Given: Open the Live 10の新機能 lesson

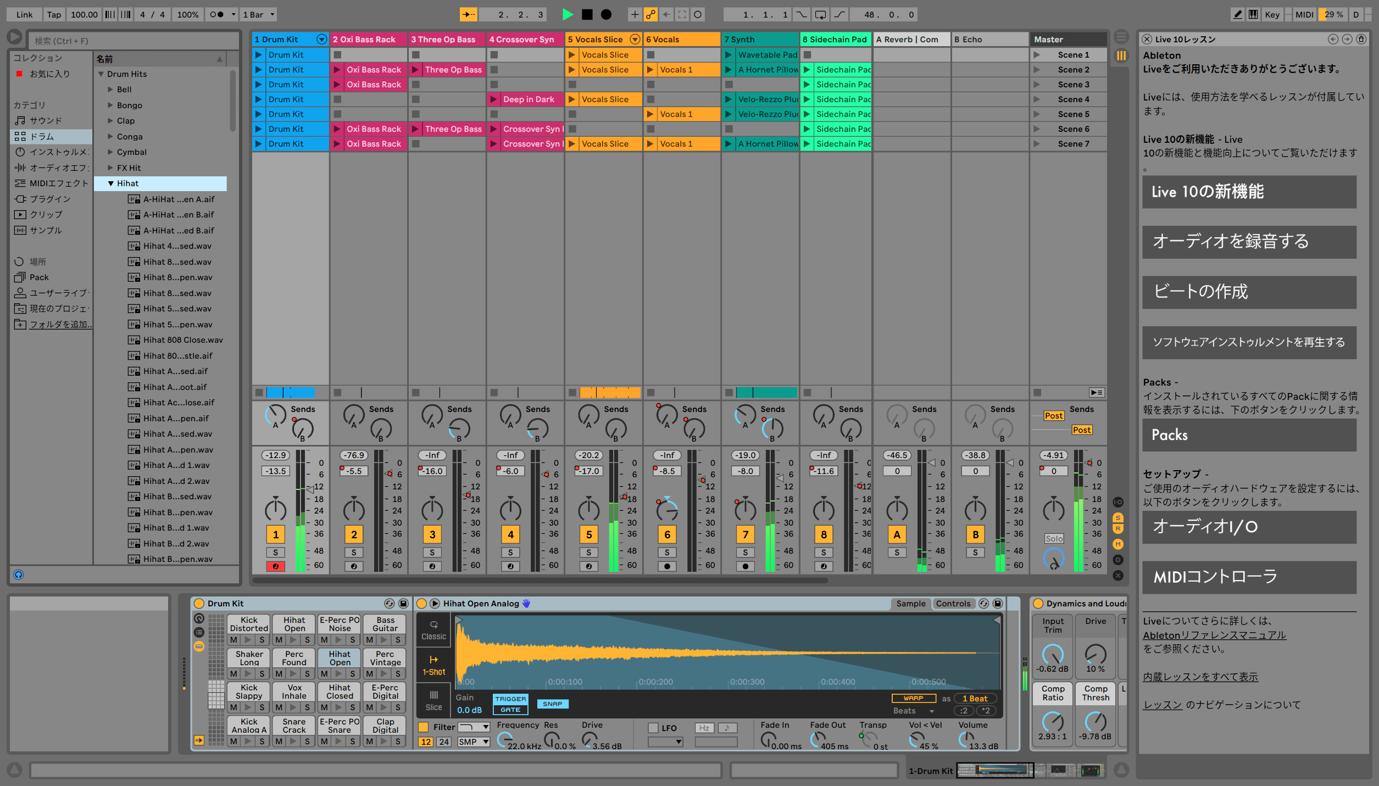Looking at the screenshot, I should [1249, 192].
